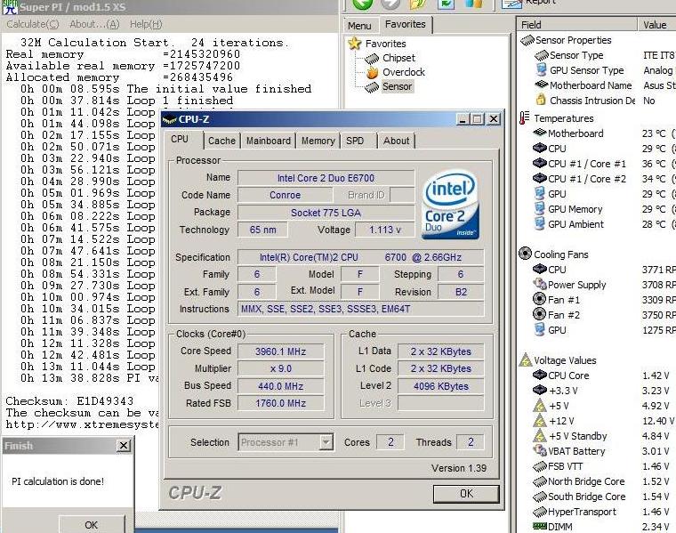The height and width of the screenshot is (533, 676).
Task: Click OK in the Finish dialog
Action: [x=91, y=524]
